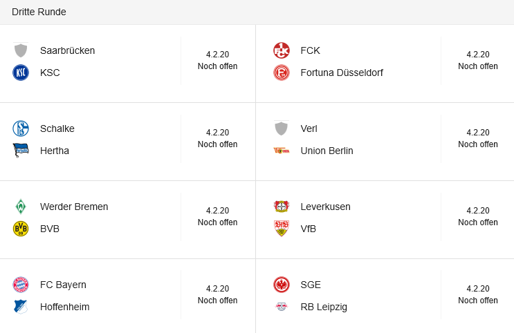Viewport: 514px width, 333px height.
Task: Click the BVB yellow logo
Action: (x=21, y=229)
